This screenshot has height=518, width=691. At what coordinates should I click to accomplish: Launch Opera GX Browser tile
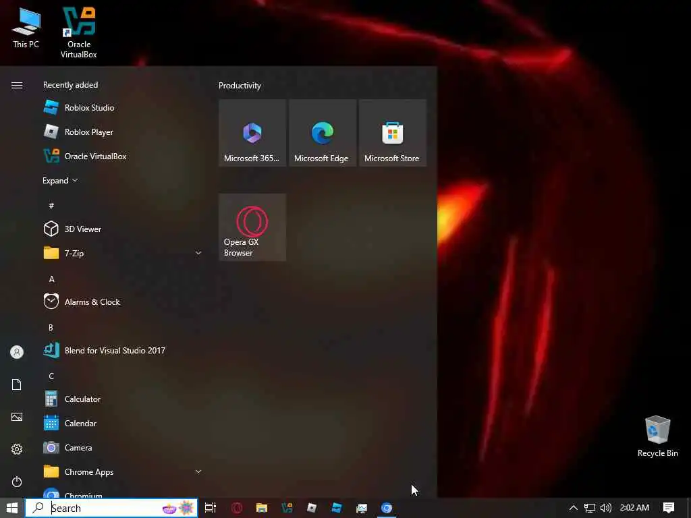click(x=252, y=227)
